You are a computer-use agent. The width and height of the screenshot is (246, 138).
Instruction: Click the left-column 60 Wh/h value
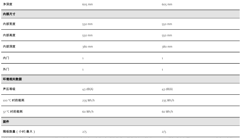(x=88, y=112)
